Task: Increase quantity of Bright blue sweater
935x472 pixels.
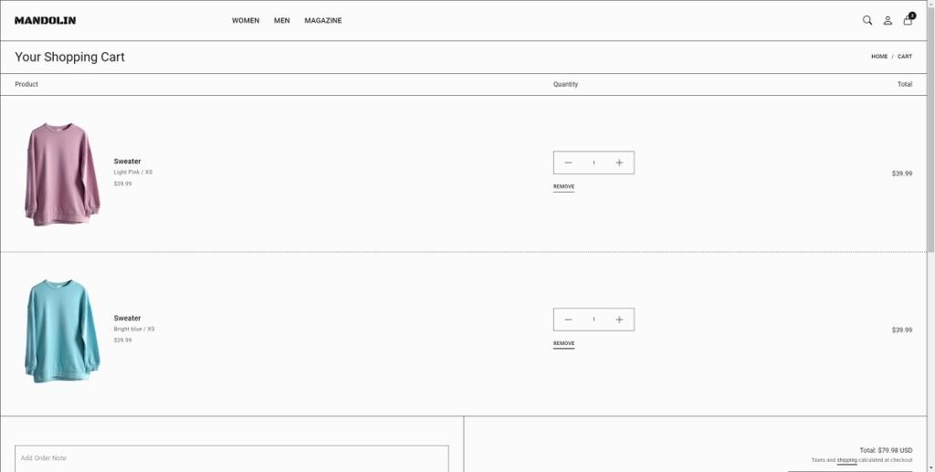Action: 619,320
